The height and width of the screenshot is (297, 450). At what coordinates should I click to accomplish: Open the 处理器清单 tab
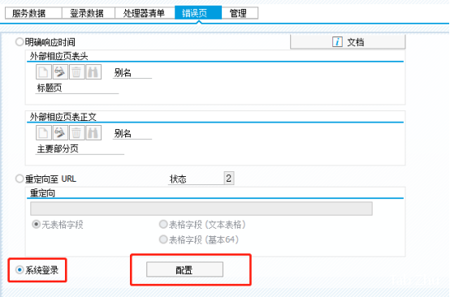click(145, 13)
